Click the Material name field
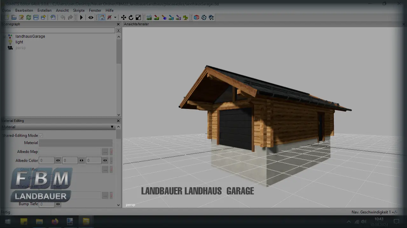The image size is (407, 228). tap(76, 143)
